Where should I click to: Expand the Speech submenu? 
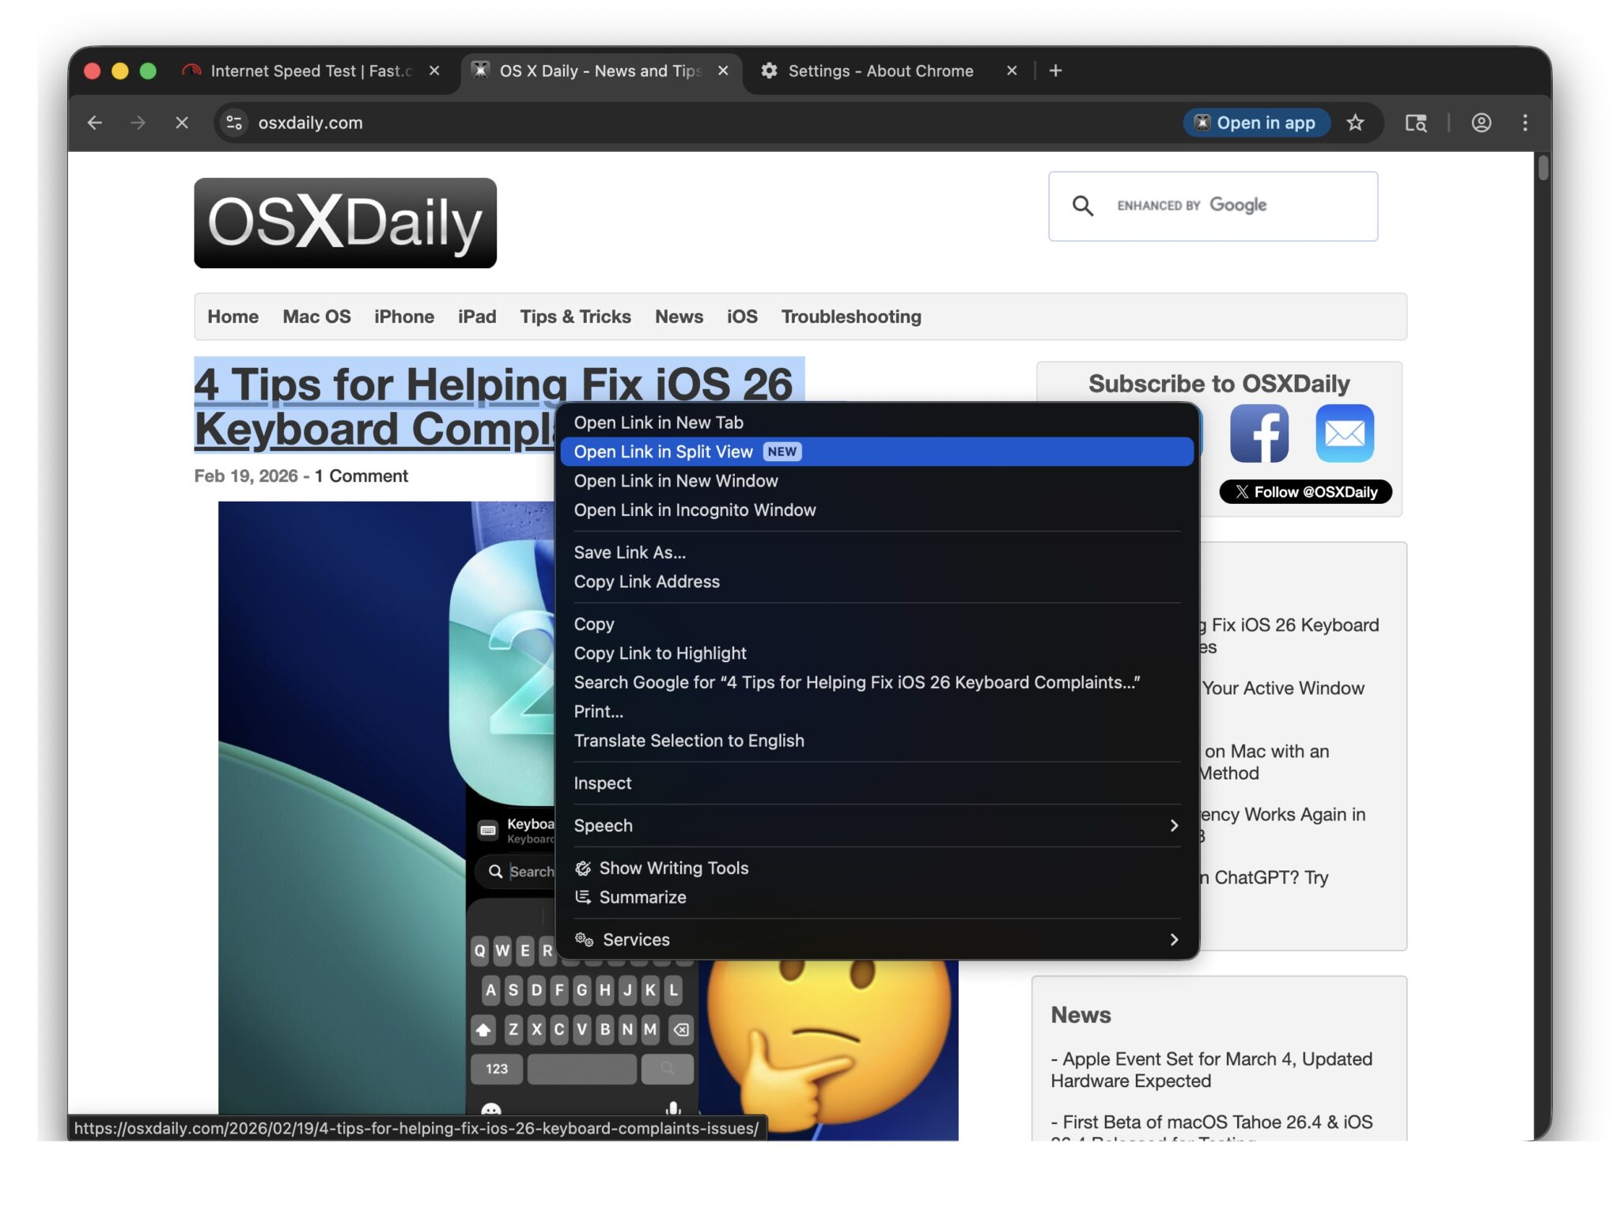click(x=876, y=825)
